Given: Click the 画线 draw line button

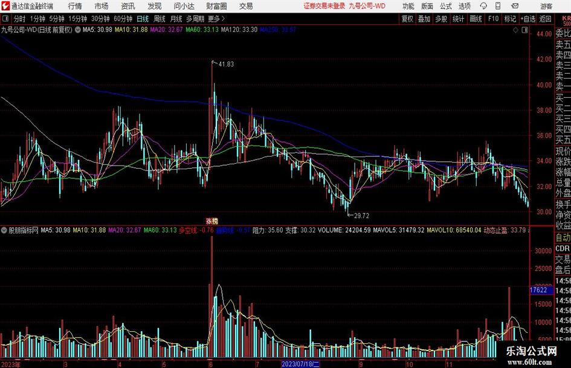Looking at the screenshot, I should coord(476,19).
